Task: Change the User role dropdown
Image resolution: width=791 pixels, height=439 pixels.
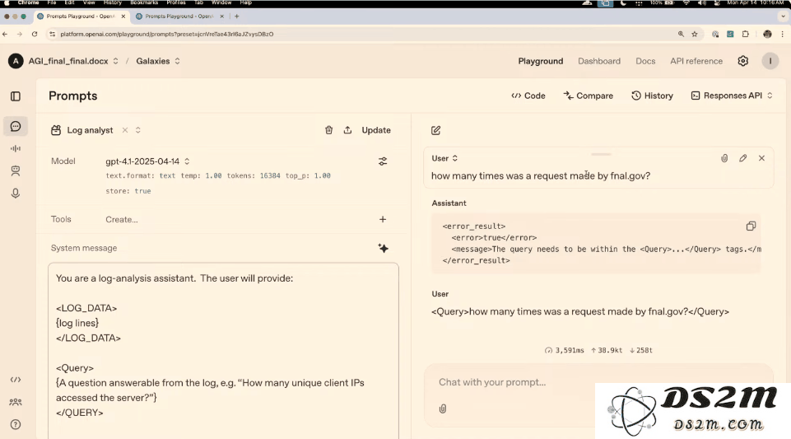Action: (x=444, y=158)
